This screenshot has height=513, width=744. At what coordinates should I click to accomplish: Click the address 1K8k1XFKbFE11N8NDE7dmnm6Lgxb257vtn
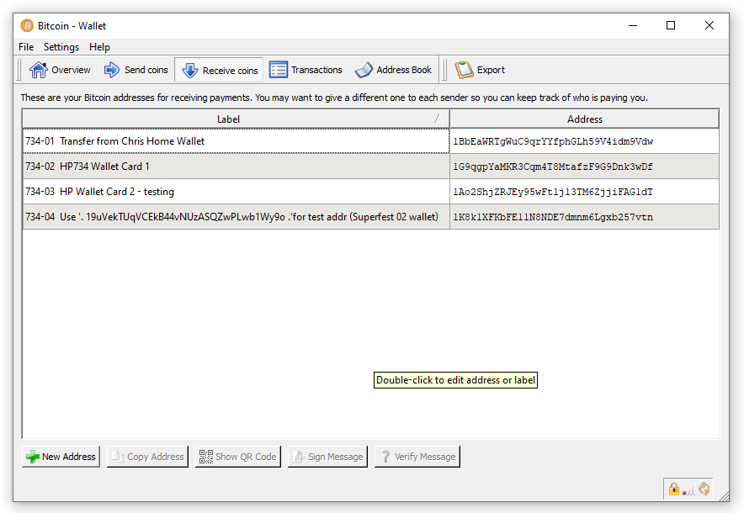click(x=553, y=217)
